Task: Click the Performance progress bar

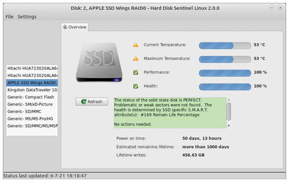Action: [225, 73]
